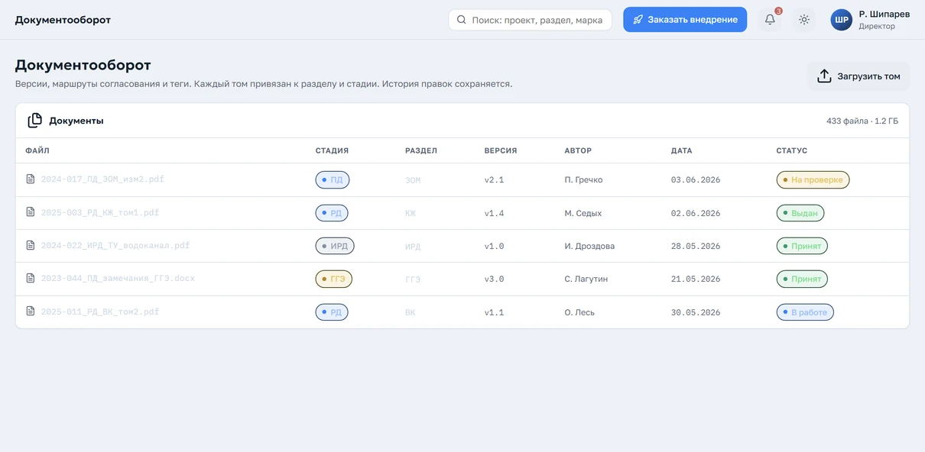Click the Выдан status badge
This screenshot has height=452, width=925.
[x=800, y=213]
